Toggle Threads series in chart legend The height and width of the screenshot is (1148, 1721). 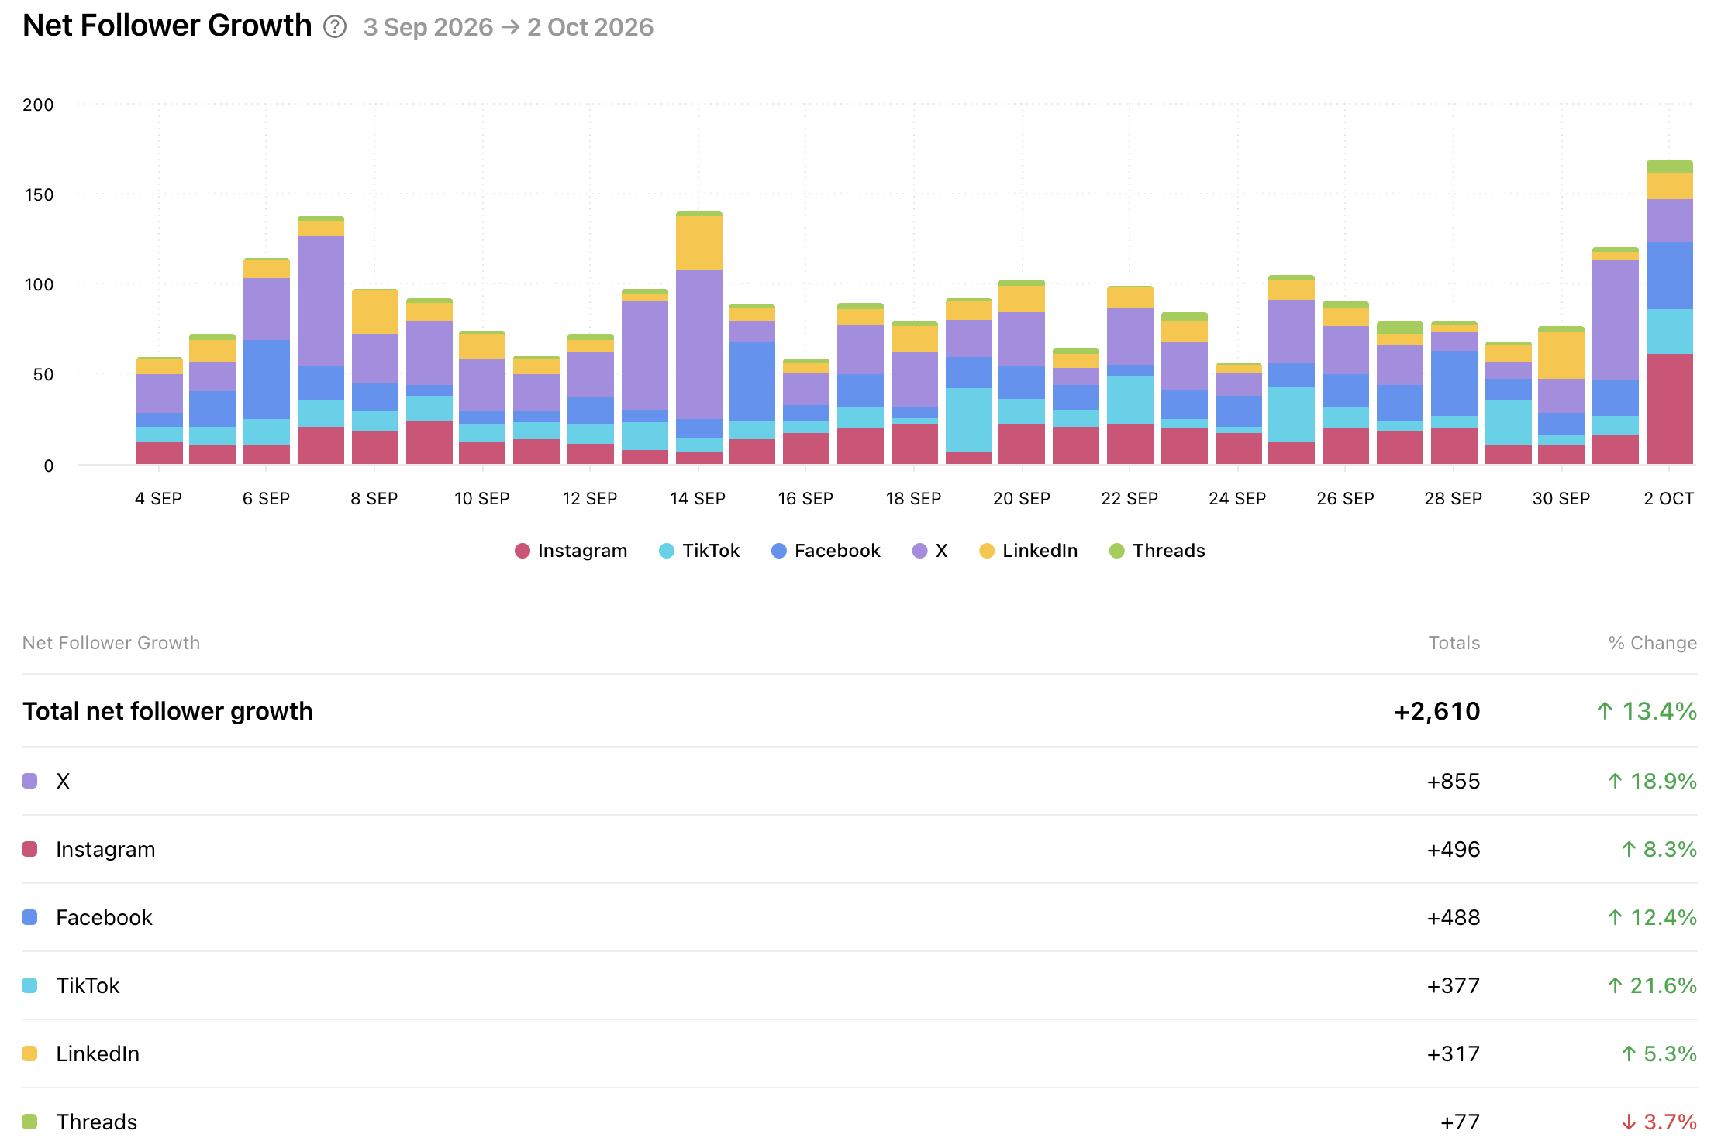[1157, 551]
